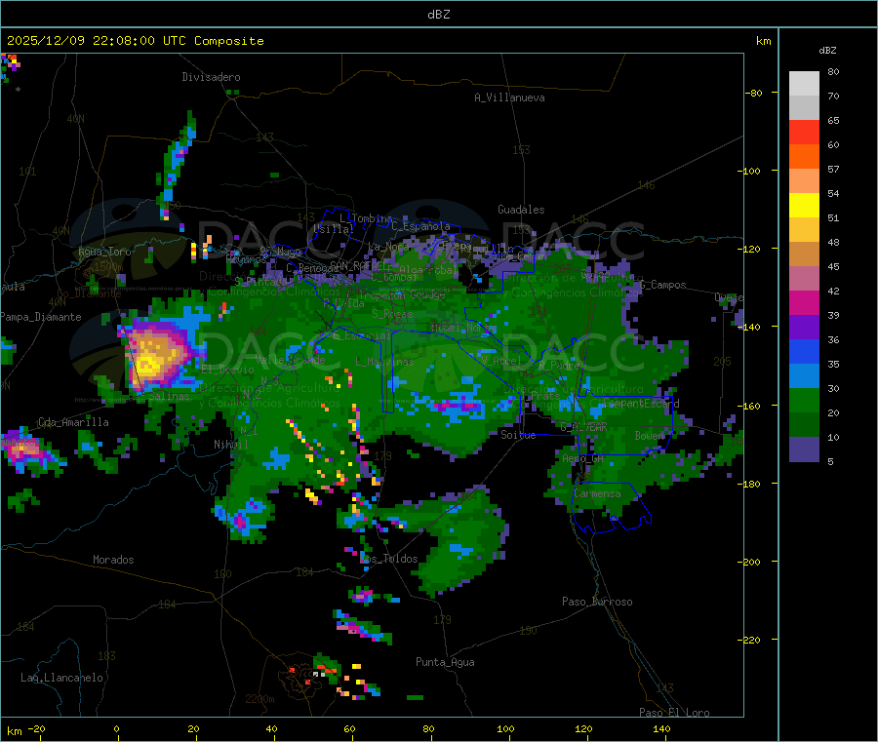Click the -80 km vertical axis tick
Screen dimensions: 878x742
coord(754,93)
